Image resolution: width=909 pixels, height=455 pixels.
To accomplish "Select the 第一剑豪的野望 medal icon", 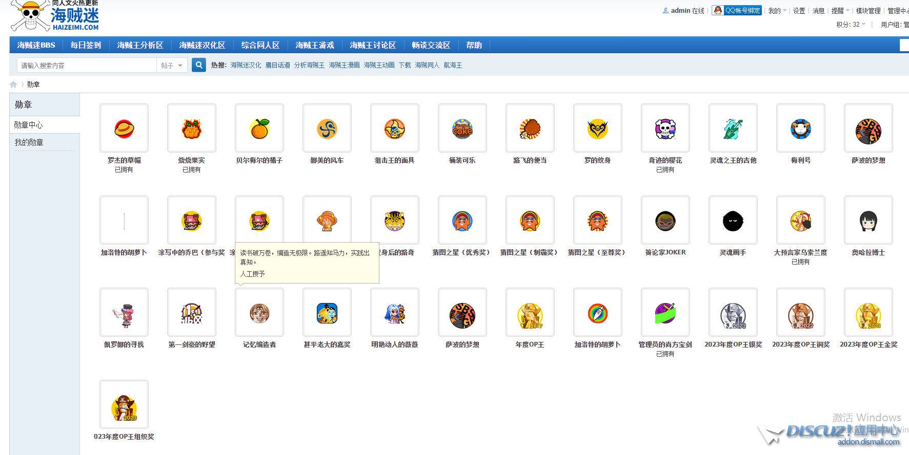I will pos(192,313).
